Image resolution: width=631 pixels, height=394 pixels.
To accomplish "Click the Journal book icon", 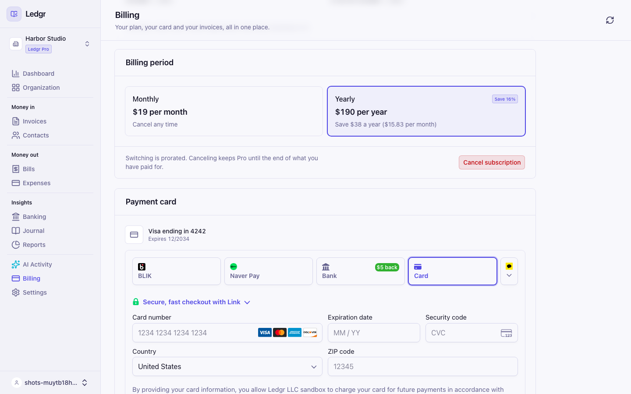I will [16, 231].
